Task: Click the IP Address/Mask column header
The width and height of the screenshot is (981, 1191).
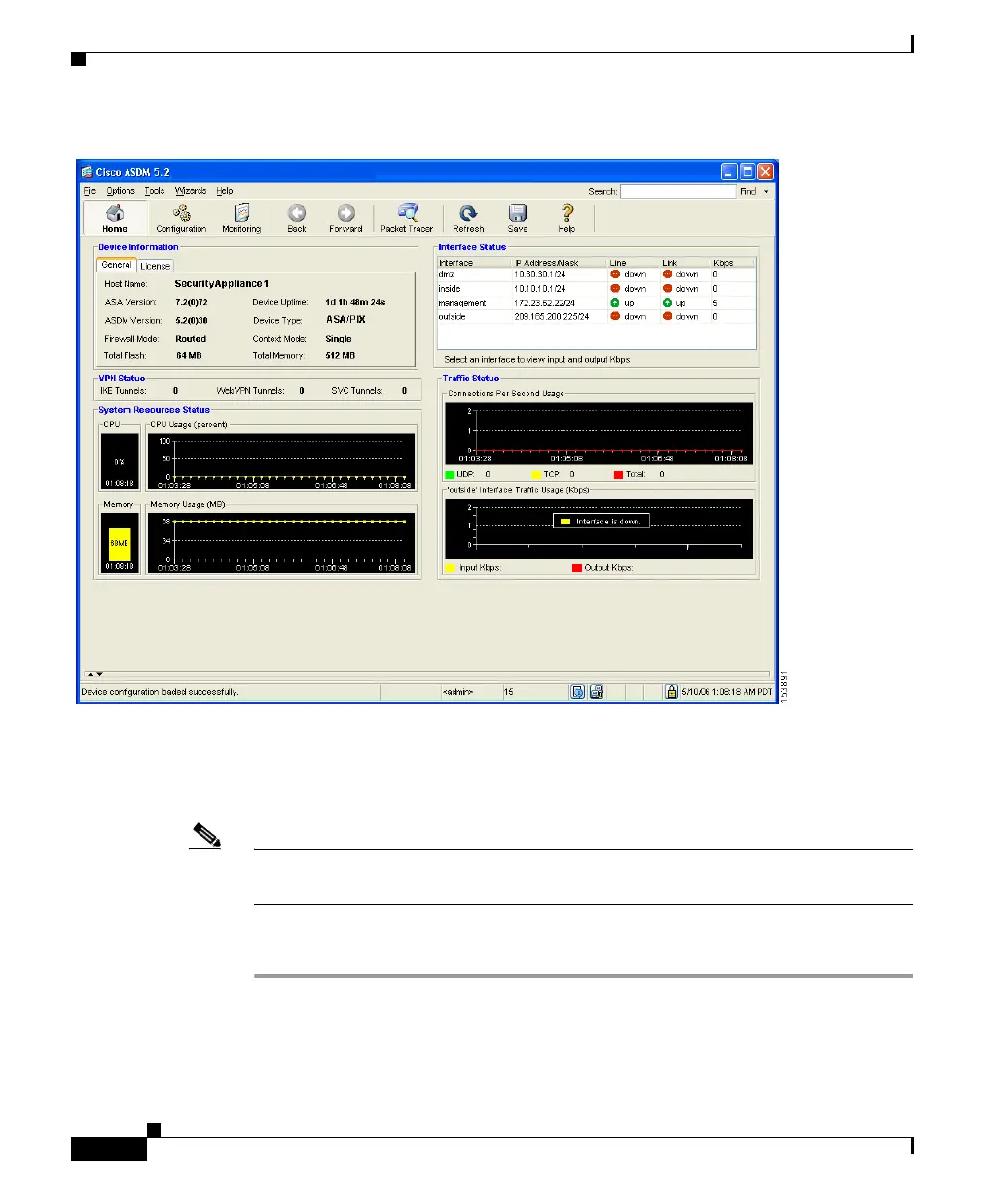Action: pos(560,263)
